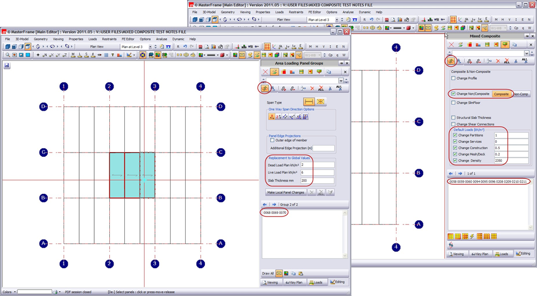
Task: Click the previous group arrow in Area Loading panel
Action: tap(265, 205)
